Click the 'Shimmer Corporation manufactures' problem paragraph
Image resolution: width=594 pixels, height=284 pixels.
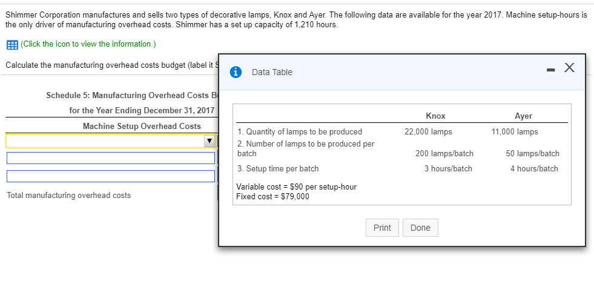pos(297,20)
